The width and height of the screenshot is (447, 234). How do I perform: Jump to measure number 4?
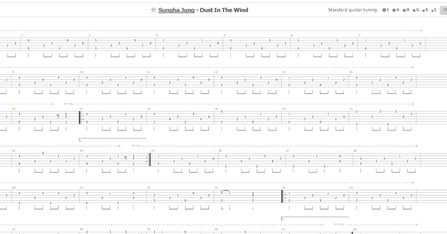pyautogui.click(x=157, y=35)
